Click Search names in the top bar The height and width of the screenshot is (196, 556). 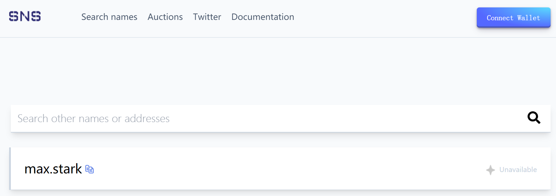[x=109, y=17]
